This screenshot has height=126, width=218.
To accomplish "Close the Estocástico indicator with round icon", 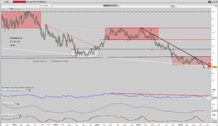I will click(x=20, y=115).
